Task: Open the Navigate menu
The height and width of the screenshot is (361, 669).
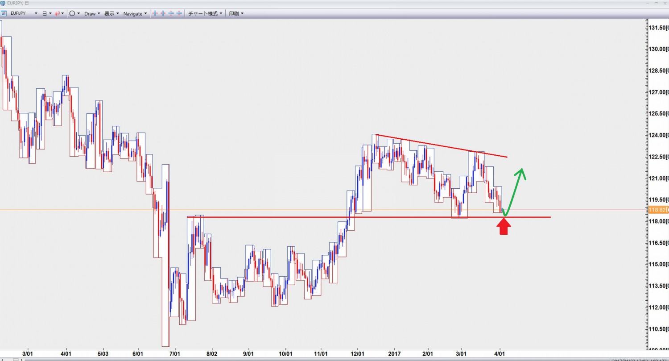Action: 135,13
